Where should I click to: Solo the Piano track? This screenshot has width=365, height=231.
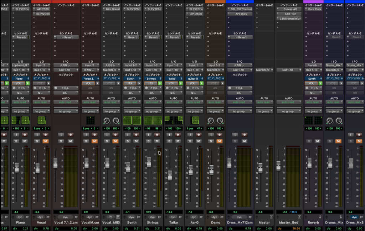[16, 141]
